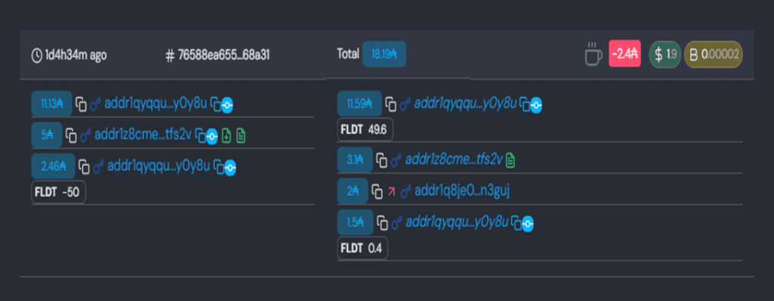Click the FLDT 49.6 token badge
Image resolution: width=774 pixels, height=301 pixels.
tap(365, 129)
